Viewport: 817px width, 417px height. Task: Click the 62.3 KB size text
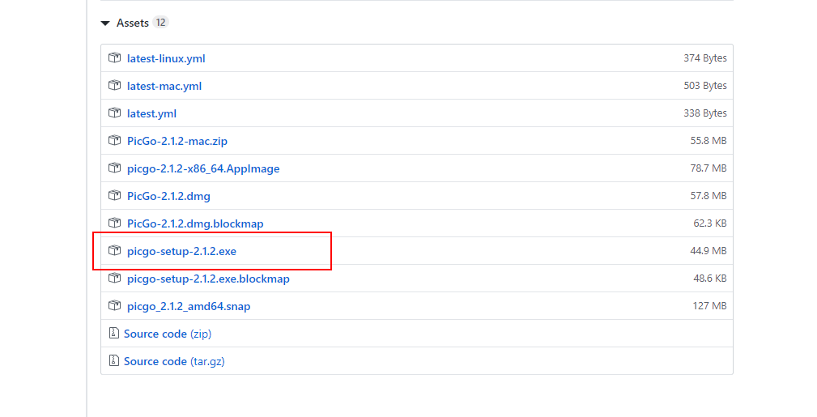click(x=709, y=223)
